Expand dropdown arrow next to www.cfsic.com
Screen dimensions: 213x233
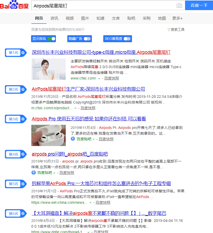pyautogui.click(x=99, y=79)
